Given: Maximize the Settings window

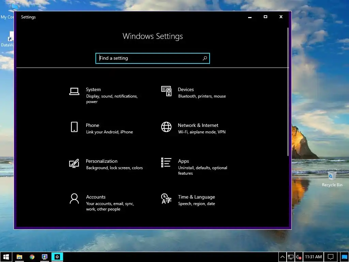Looking at the screenshot, I should (265, 17).
